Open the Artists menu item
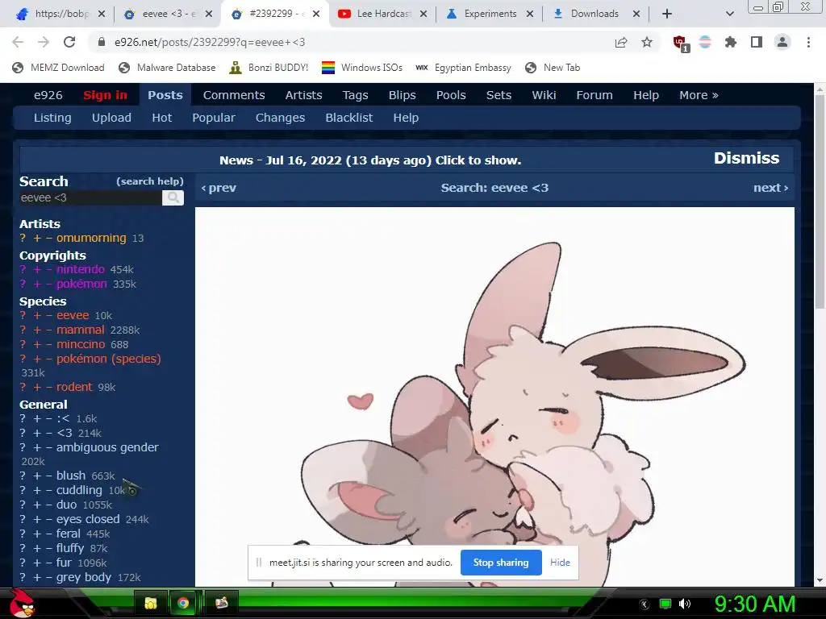 pyautogui.click(x=303, y=95)
